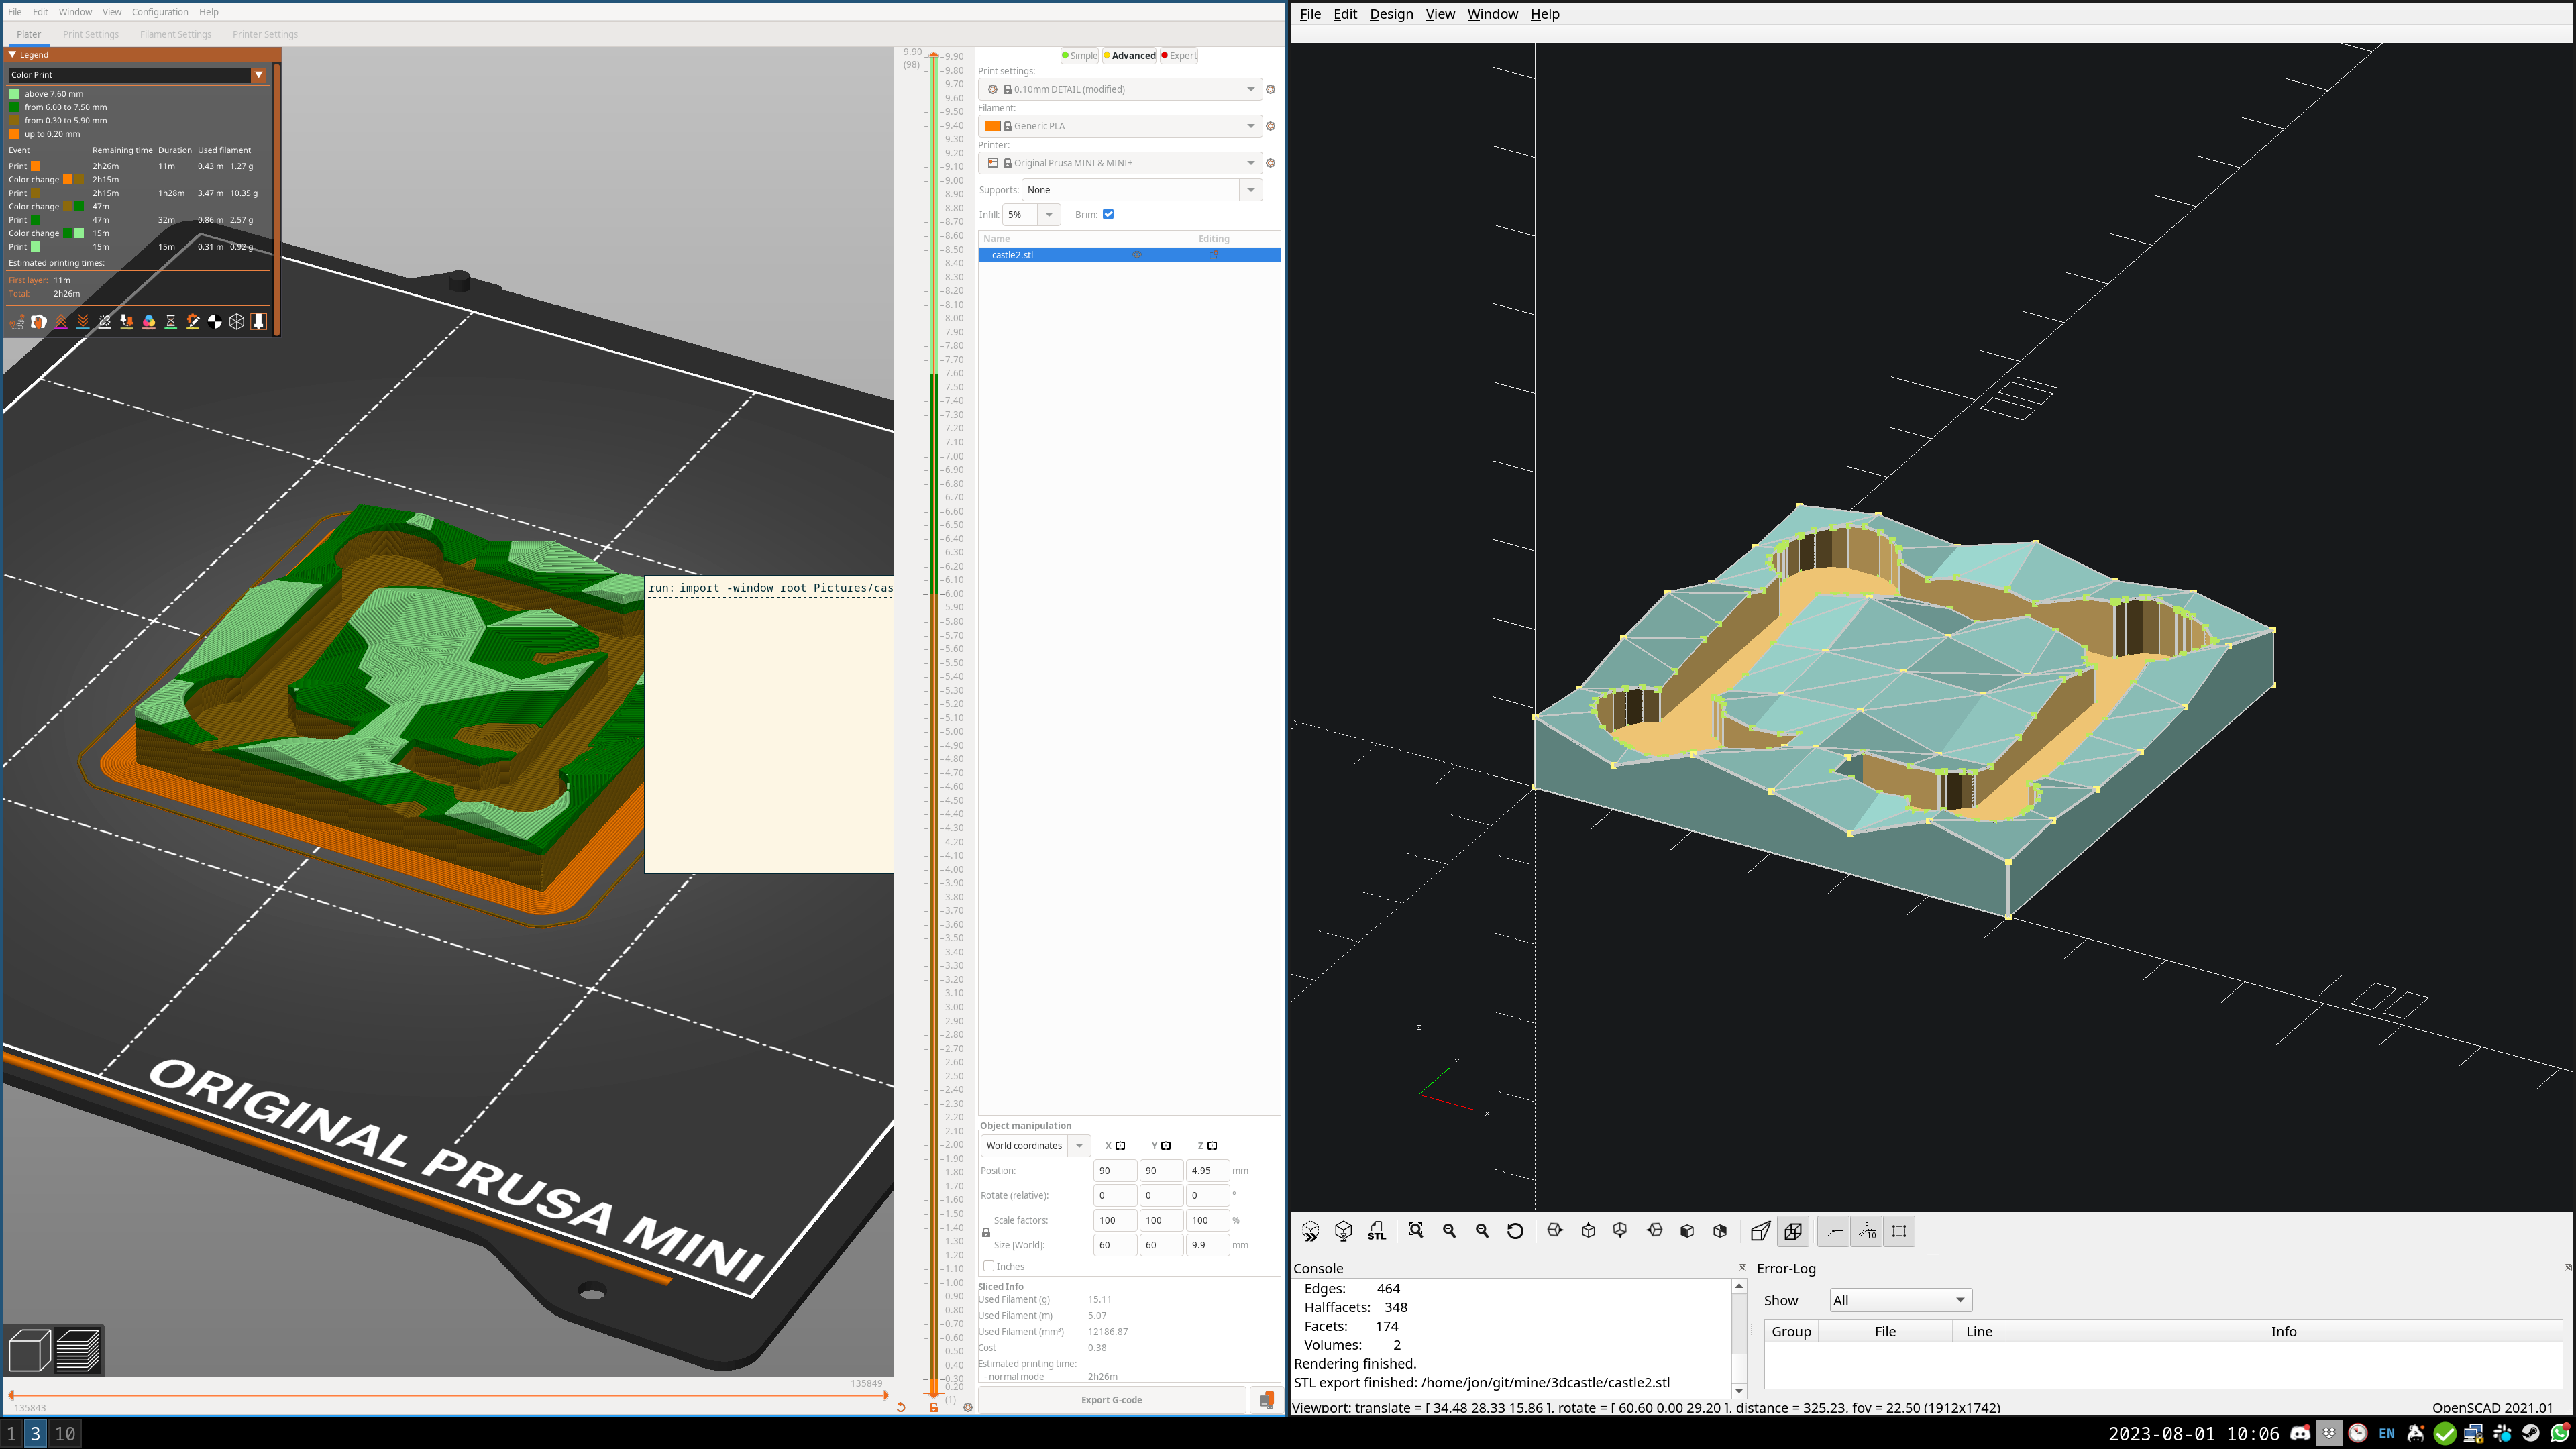Switch to Print Settings tab
The image size is (2576, 1449).
[90, 34]
